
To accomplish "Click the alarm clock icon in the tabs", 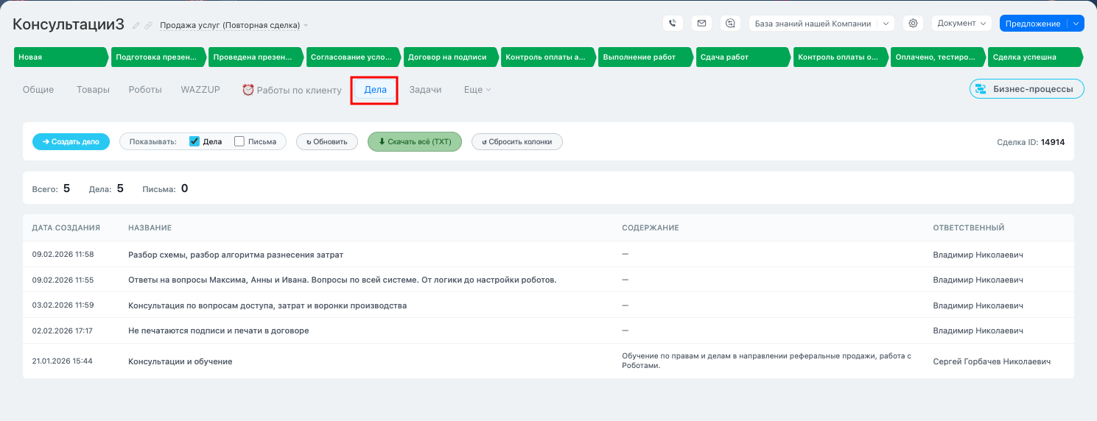I will tap(248, 90).
